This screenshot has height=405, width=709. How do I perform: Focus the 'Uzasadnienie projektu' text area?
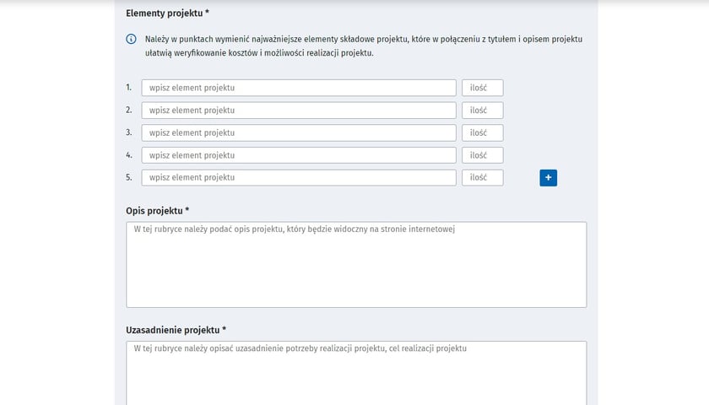tap(356, 373)
